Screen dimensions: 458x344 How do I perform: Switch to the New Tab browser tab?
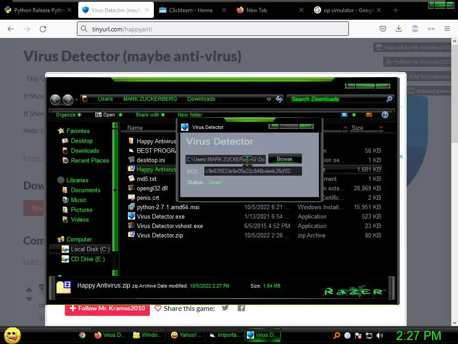[x=270, y=10]
